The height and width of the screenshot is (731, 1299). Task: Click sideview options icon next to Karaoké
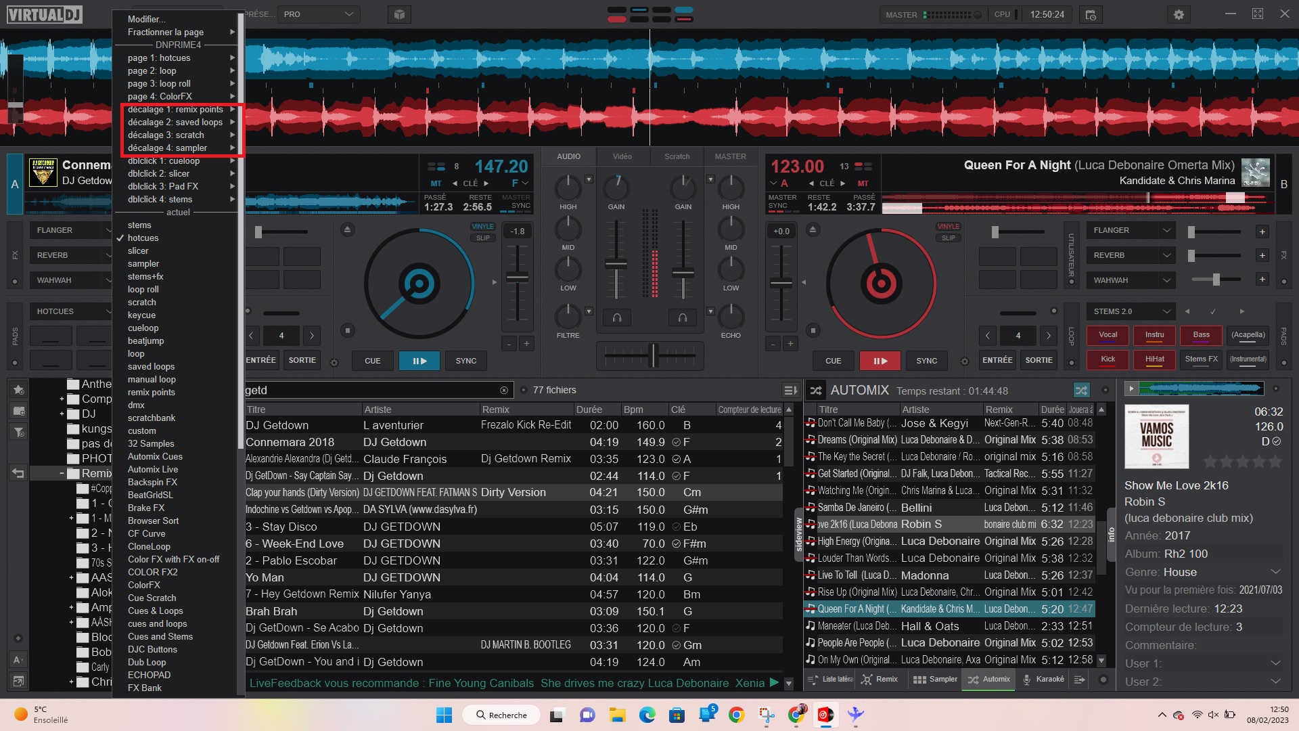1079,679
